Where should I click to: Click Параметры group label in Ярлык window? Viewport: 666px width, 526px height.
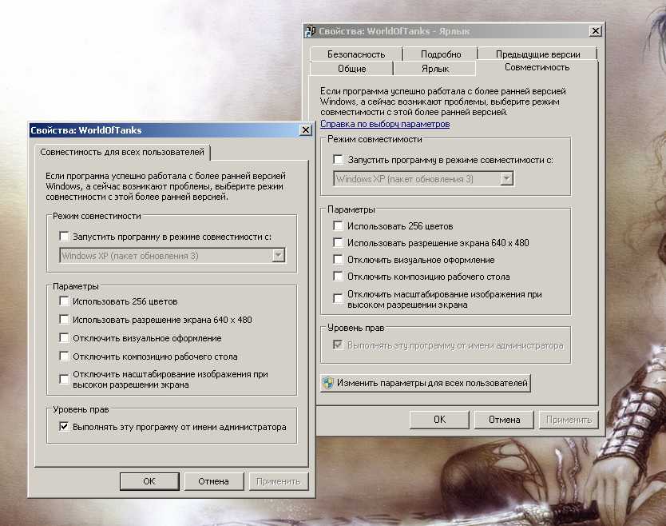point(351,209)
